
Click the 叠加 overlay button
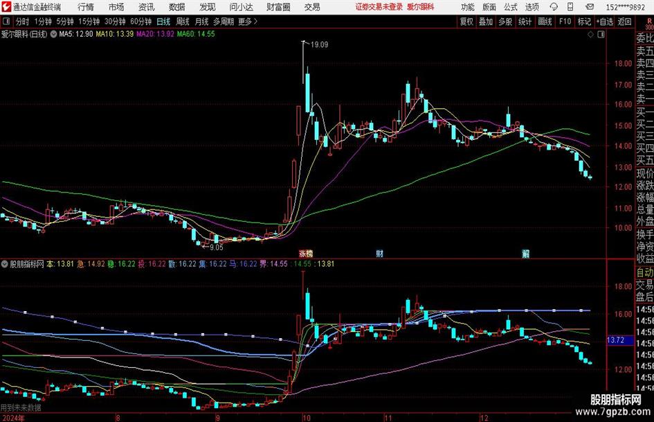(486, 21)
